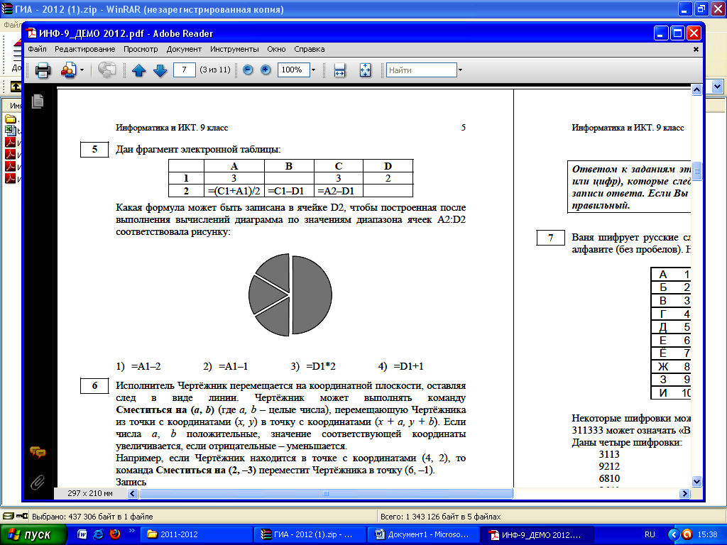The height and width of the screenshot is (545, 727).
Task: Click answer option 4) =D1+1
Action: (x=400, y=366)
